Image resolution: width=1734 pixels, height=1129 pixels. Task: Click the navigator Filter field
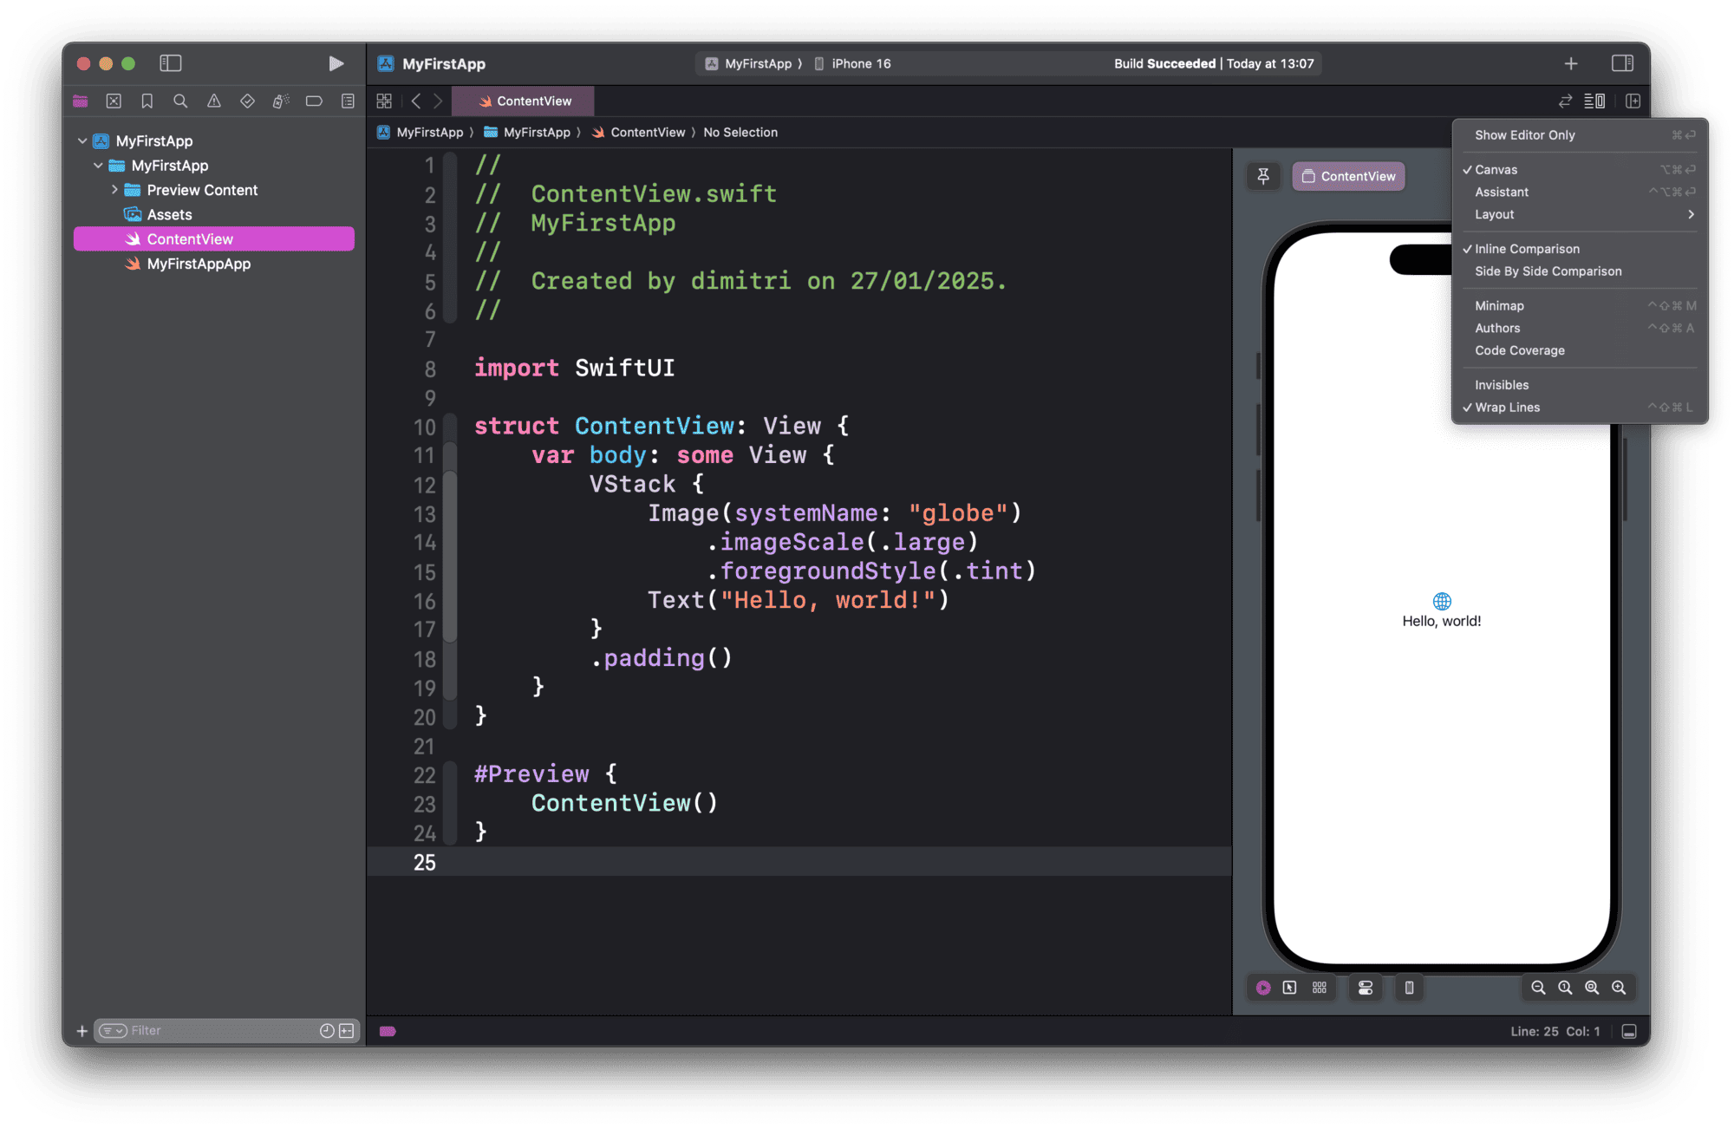pyautogui.click(x=225, y=1031)
